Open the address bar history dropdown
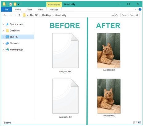 (x=113, y=15)
